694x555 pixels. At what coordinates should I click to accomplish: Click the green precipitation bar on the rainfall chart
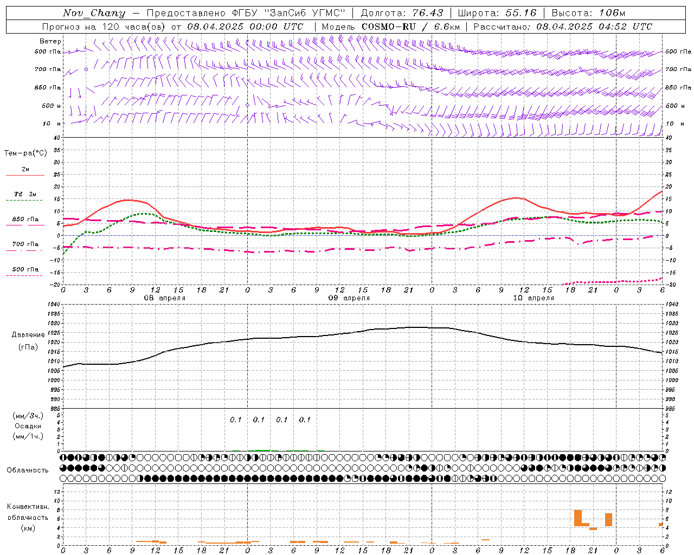262,450
